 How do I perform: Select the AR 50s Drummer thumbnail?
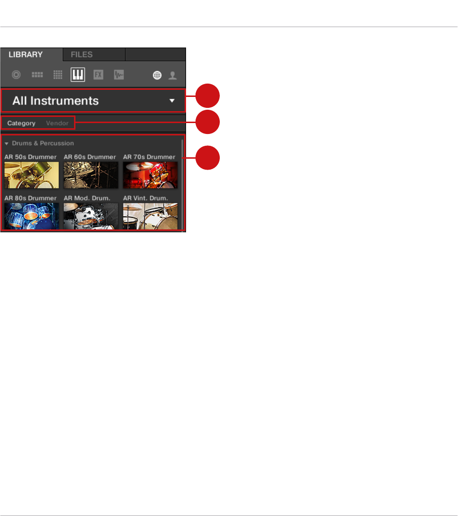pyautogui.click(x=32, y=175)
